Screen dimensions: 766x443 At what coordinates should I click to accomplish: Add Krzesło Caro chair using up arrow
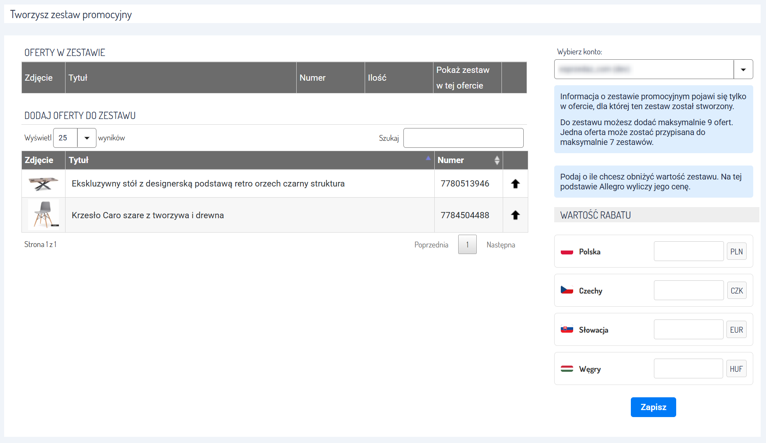[515, 215]
